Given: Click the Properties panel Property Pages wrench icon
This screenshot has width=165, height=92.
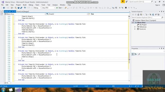Looking at the screenshot, I should point(139,54).
